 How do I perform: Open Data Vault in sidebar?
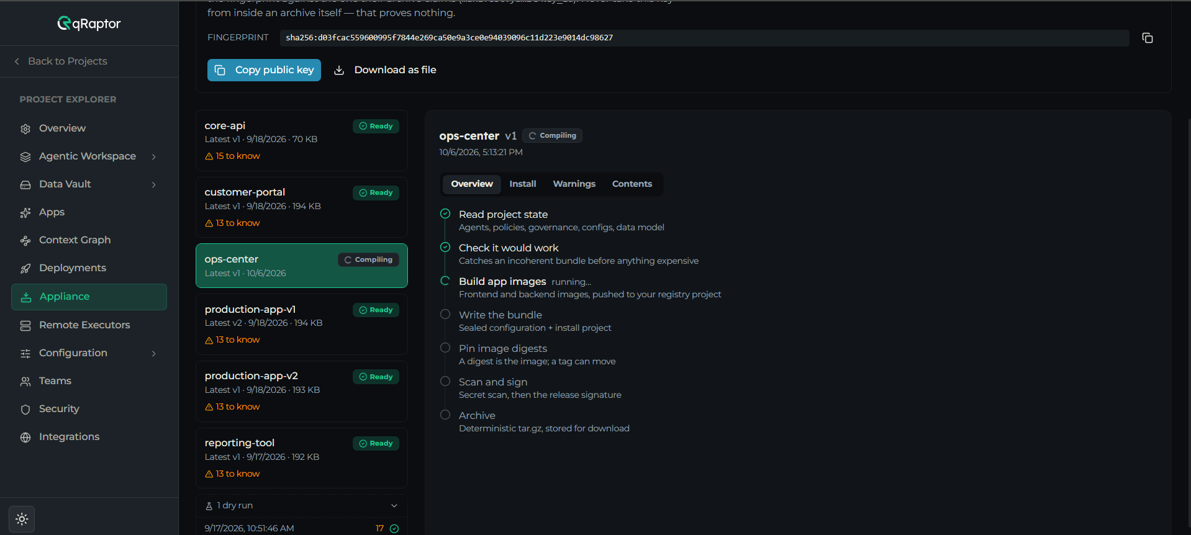89,184
